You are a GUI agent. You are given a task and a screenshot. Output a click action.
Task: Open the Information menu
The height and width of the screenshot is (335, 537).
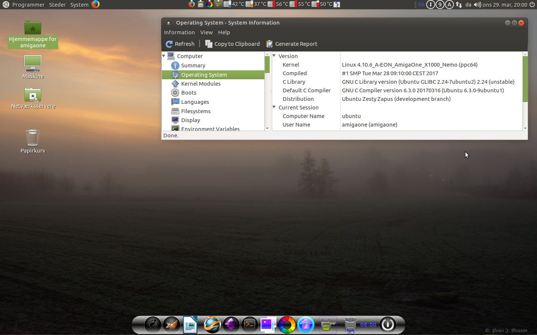pyautogui.click(x=179, y=32)
